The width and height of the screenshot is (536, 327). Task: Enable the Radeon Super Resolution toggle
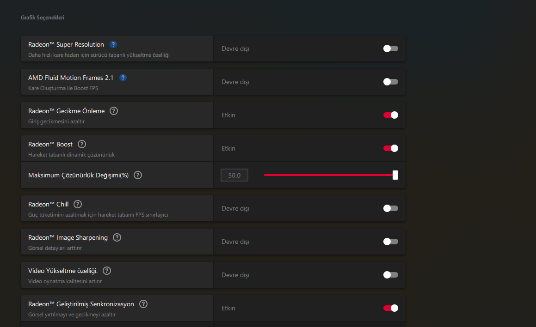tap(390, 48)
